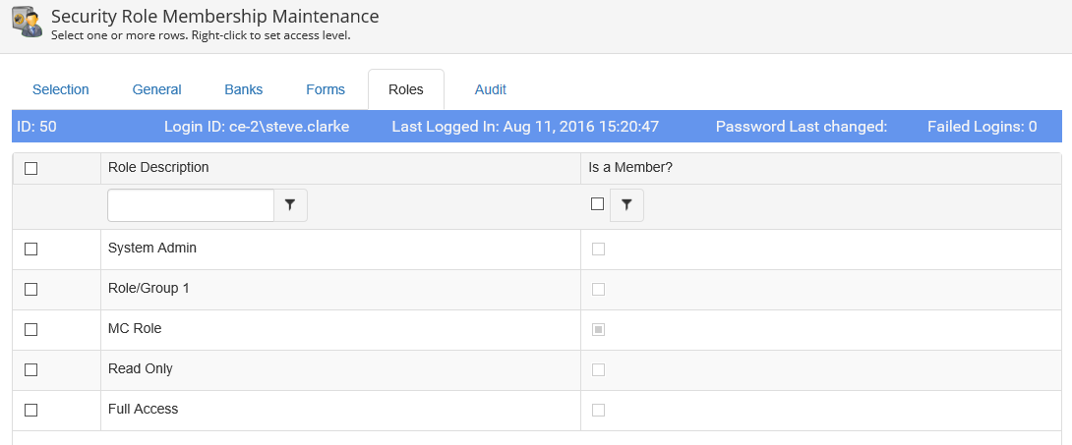Select the Full Access row checkbox
This screenshot has height=445, width=1072.
coord(30,411)
